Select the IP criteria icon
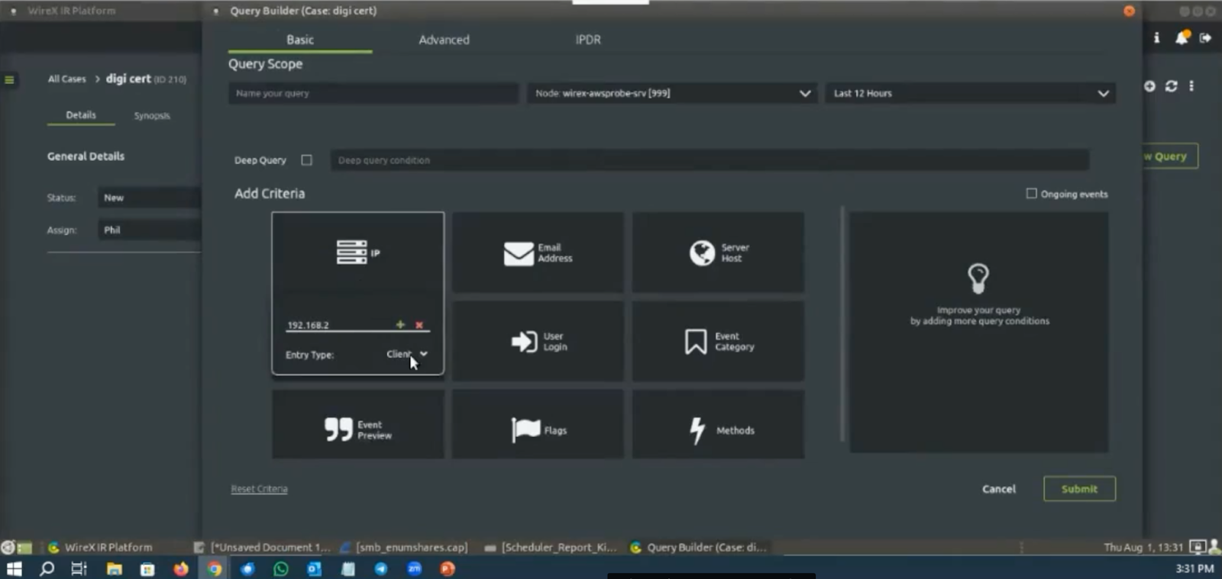The width and height of the screenshot is (1222, 579). tap(351, 252)
